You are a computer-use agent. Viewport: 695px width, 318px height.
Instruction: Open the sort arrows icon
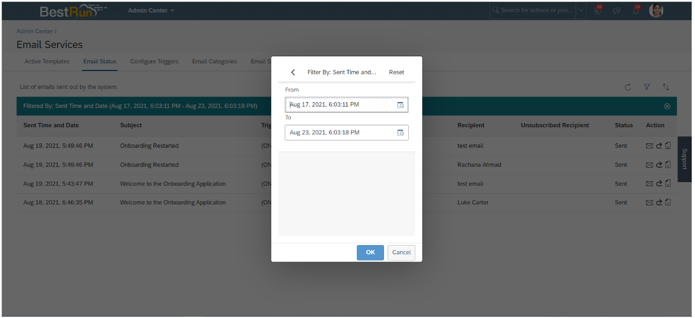pos(666,87)
